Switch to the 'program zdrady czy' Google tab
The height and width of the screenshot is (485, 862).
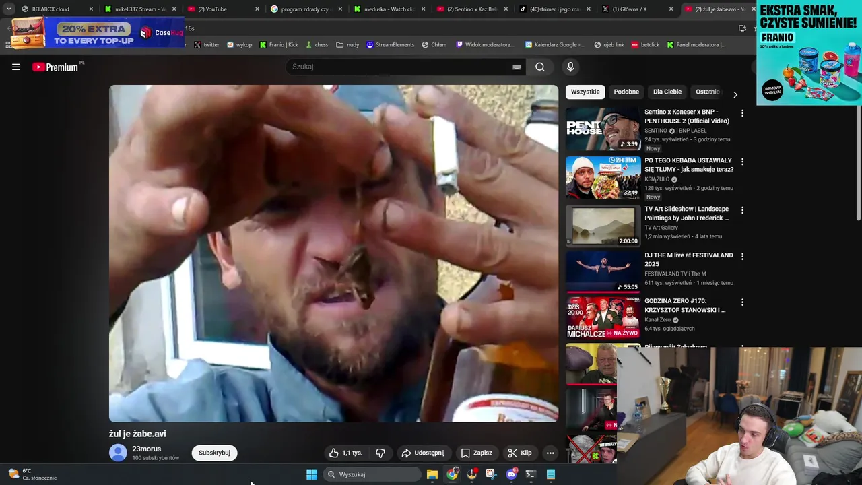(306, 9)
